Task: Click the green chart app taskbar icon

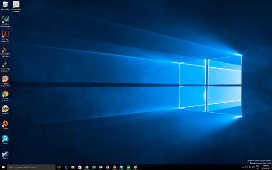Action: tap(128, 167)
